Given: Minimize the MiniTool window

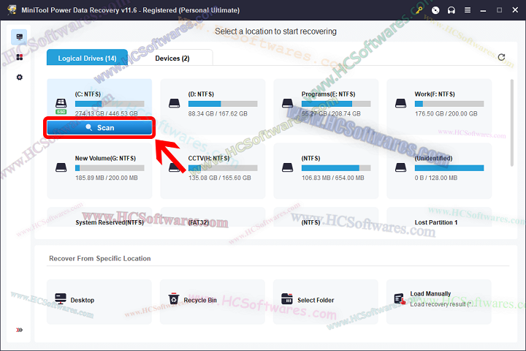Looking at the screenshot, I should tap(483, 10).
